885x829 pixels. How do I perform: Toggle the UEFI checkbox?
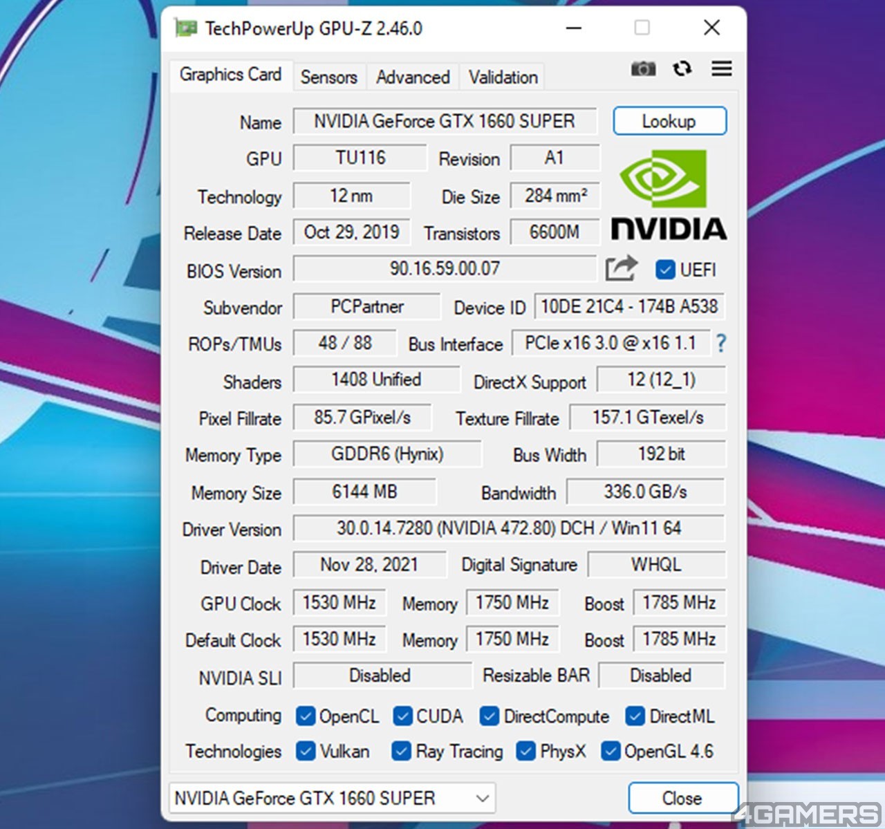(x=665, y=270)
